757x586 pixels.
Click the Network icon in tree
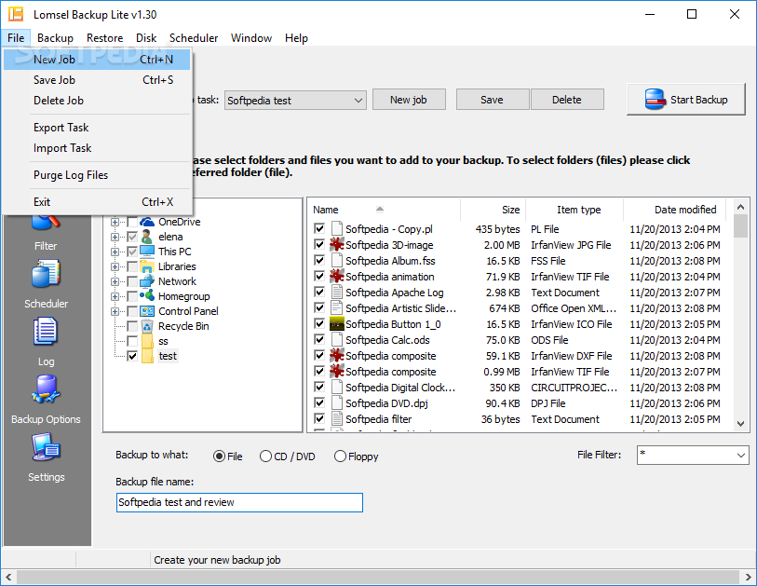[x=147, y=281]
